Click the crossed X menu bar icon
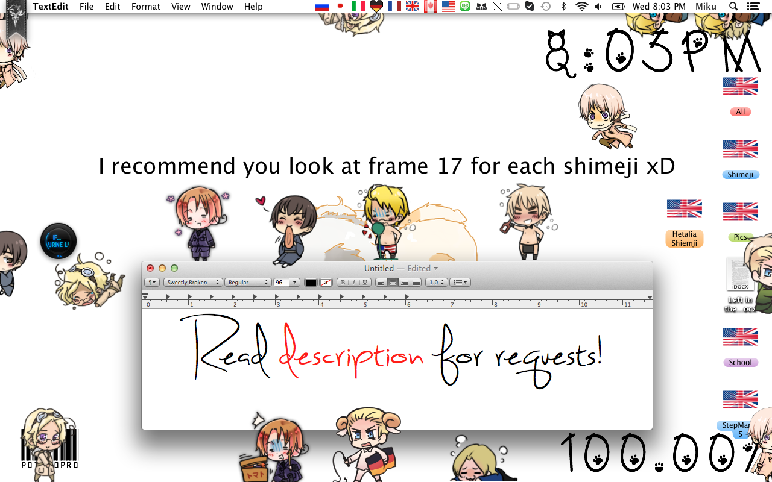Viewport: 772px width, 482px height. [x=497, y=7]
